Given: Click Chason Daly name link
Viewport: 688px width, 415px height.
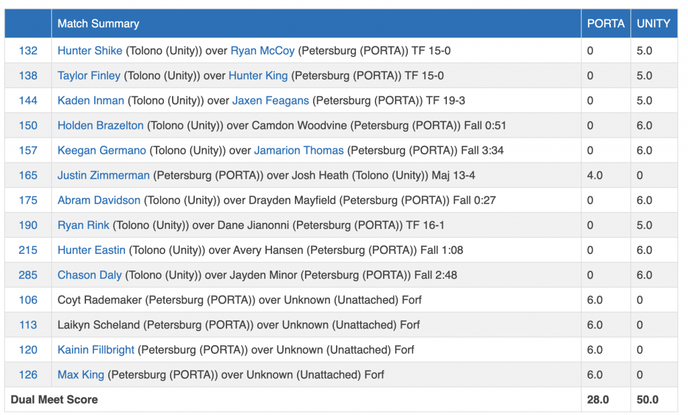Looking at the screenshot, I should click(x=89, y=275).
